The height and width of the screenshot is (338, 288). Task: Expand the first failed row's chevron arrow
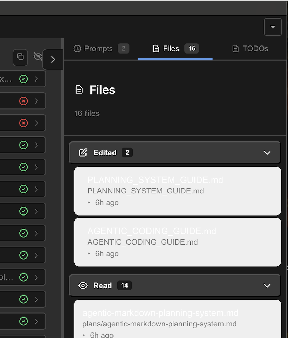click(x=36, y=101)
